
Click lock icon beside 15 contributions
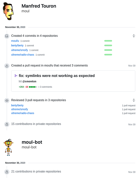[x=7, y=124]
